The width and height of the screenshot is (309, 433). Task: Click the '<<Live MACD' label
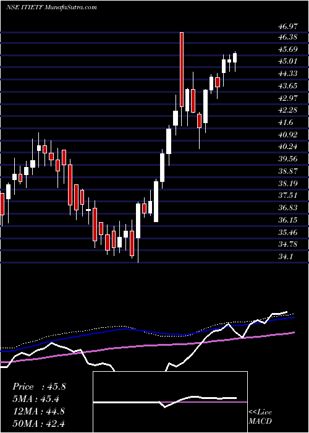(x=260, y=417)
